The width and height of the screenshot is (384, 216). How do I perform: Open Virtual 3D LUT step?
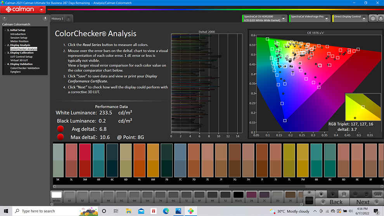pos(19,60)
